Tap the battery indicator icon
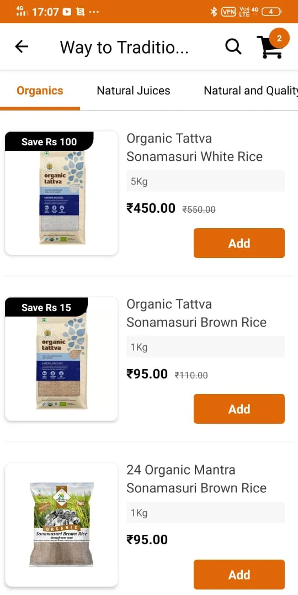 point(272,12)
